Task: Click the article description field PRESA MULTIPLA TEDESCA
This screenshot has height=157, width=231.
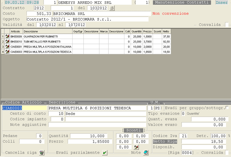Action: pyautogui.click(x=97, y=108)
